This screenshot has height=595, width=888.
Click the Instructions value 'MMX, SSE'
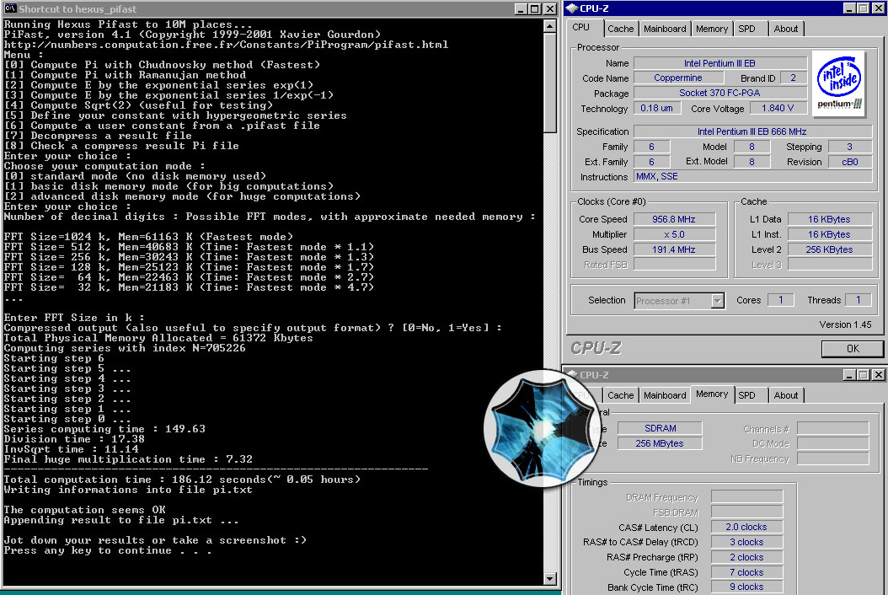[752, 176]
